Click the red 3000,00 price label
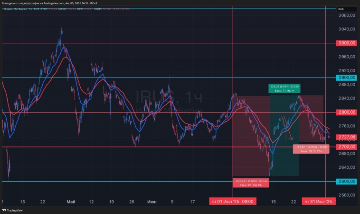 (x=347, y=43)
